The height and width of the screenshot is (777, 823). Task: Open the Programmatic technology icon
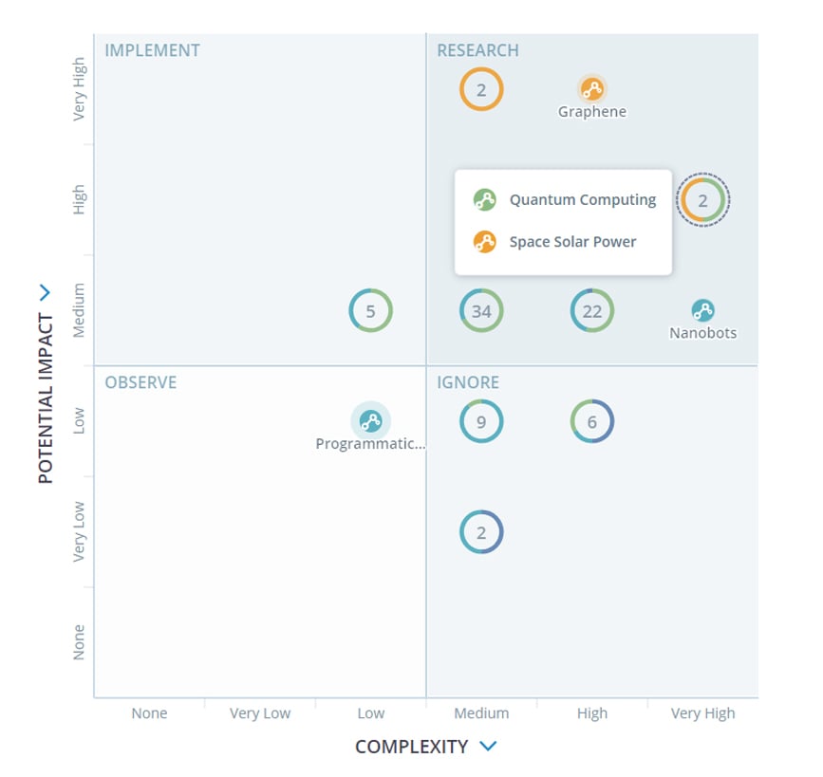coord(370,417)
